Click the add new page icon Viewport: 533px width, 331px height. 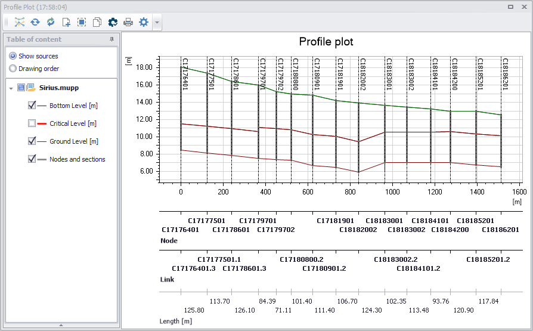[66, 22]
